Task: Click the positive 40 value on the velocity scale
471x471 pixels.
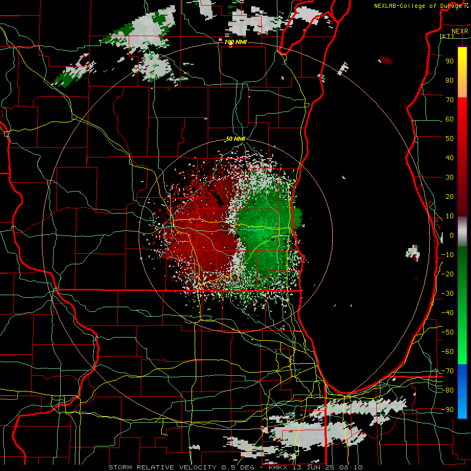Action: [450, 158]
